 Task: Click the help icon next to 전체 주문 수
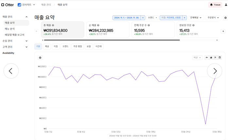[149, 25]
